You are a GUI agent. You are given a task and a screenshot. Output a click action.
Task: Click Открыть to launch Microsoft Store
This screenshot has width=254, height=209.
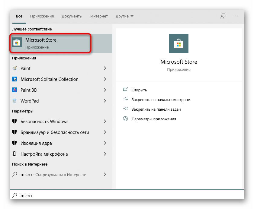pos(139,90)
